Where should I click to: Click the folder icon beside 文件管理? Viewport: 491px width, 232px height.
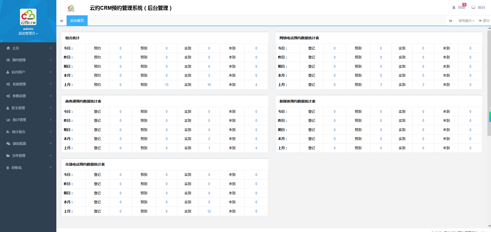(x=8, y=156)
